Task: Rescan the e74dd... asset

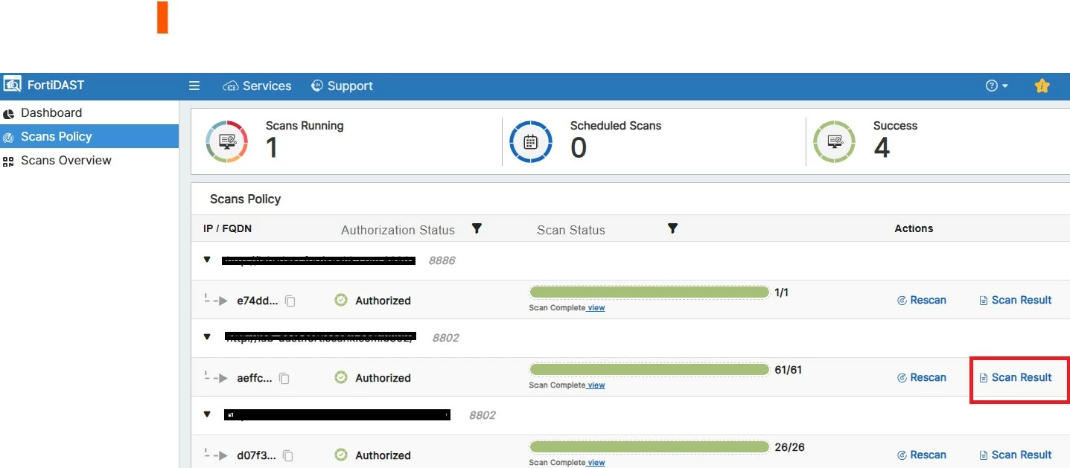Action: (922, 300)
